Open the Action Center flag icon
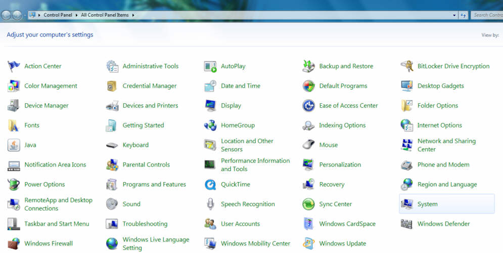Viewport: 503px width, 253px height. click(14, 66)
